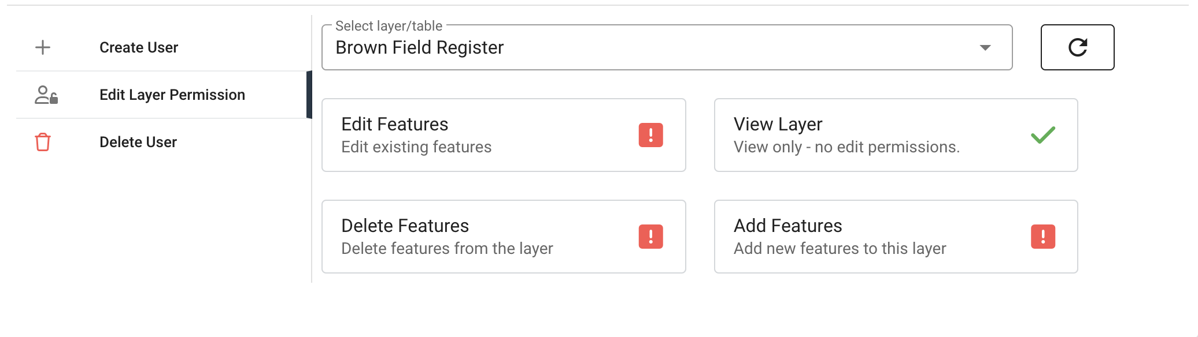Expand the layer/table dropdown arrow
The height and width of the screenshot is (337, 1198).
pyautogui.click(x=985, y=47)
